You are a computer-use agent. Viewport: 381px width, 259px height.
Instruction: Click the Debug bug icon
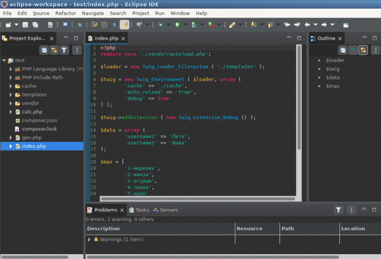click(160, 25)
